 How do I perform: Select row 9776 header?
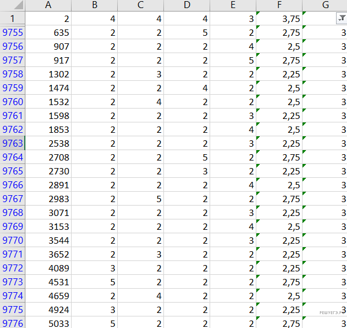[x=12, y=323]
